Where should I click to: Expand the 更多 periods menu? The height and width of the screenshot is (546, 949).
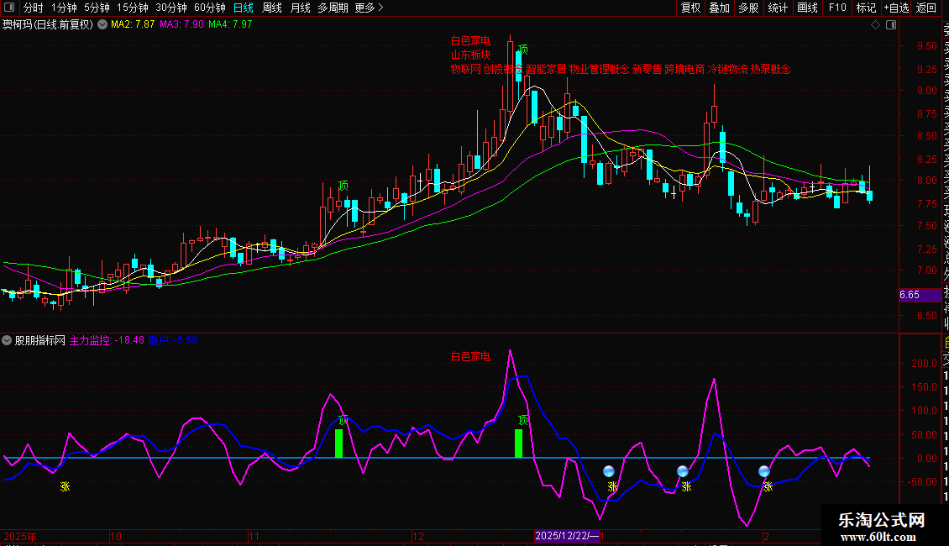[370, 8]
